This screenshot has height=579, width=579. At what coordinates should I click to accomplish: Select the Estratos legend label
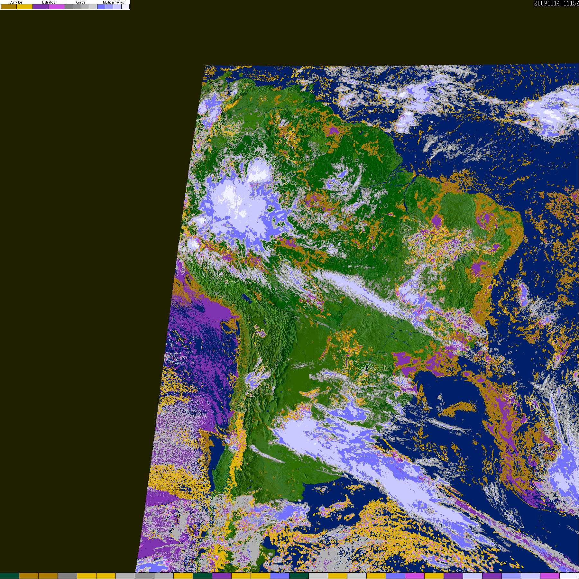tap(49, 2)
